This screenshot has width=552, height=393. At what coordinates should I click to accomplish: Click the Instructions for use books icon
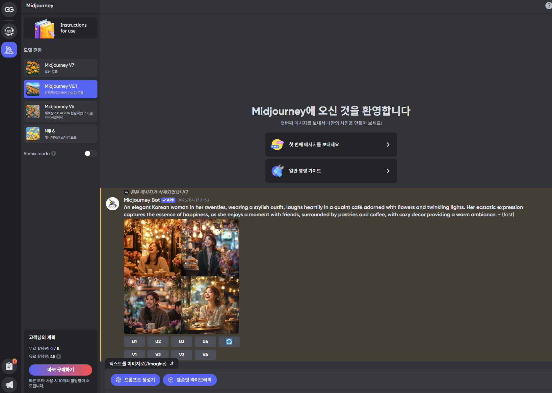pos(45,29)
